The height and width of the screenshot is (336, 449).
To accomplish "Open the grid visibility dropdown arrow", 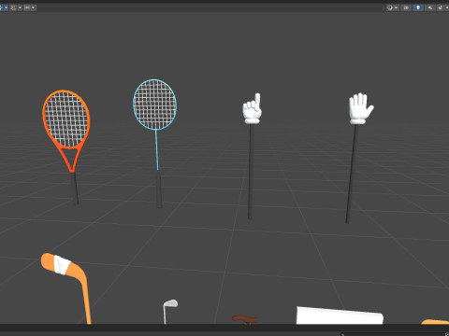I will coord(6,7).
